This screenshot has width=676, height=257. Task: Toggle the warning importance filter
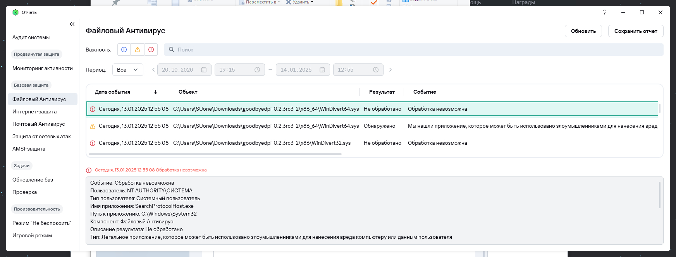point(138,50)
